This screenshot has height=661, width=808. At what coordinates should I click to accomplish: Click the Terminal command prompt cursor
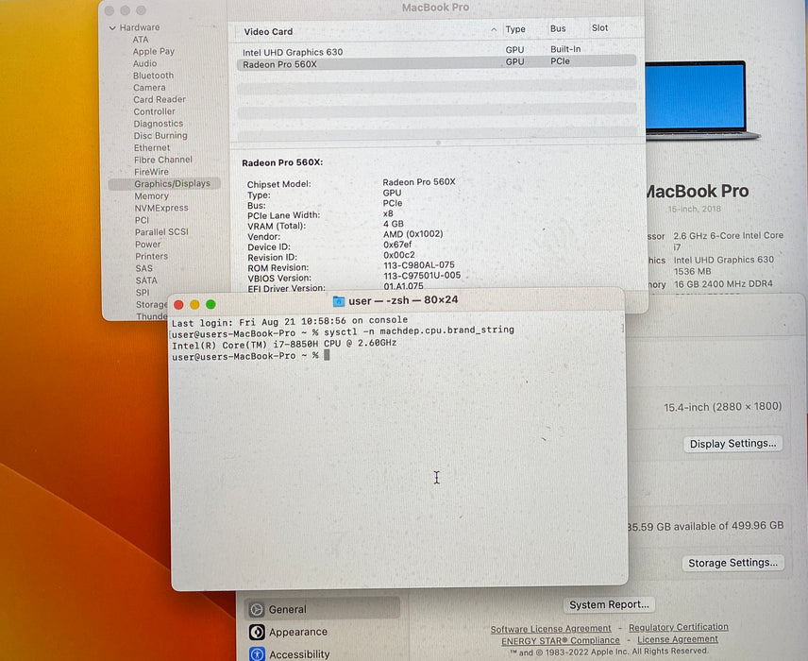[327, 355]
